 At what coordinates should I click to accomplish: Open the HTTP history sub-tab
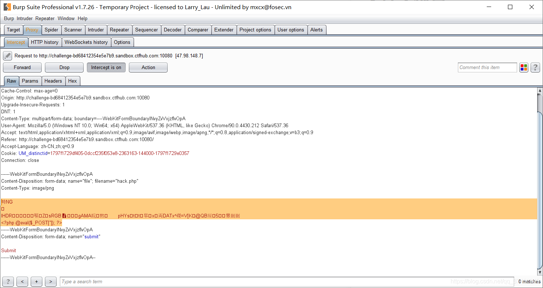(x=45, y=42)
